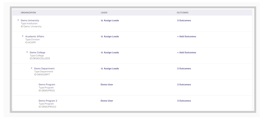
Task: Click the Type:Department text
Action: click(x=44, y=72)
